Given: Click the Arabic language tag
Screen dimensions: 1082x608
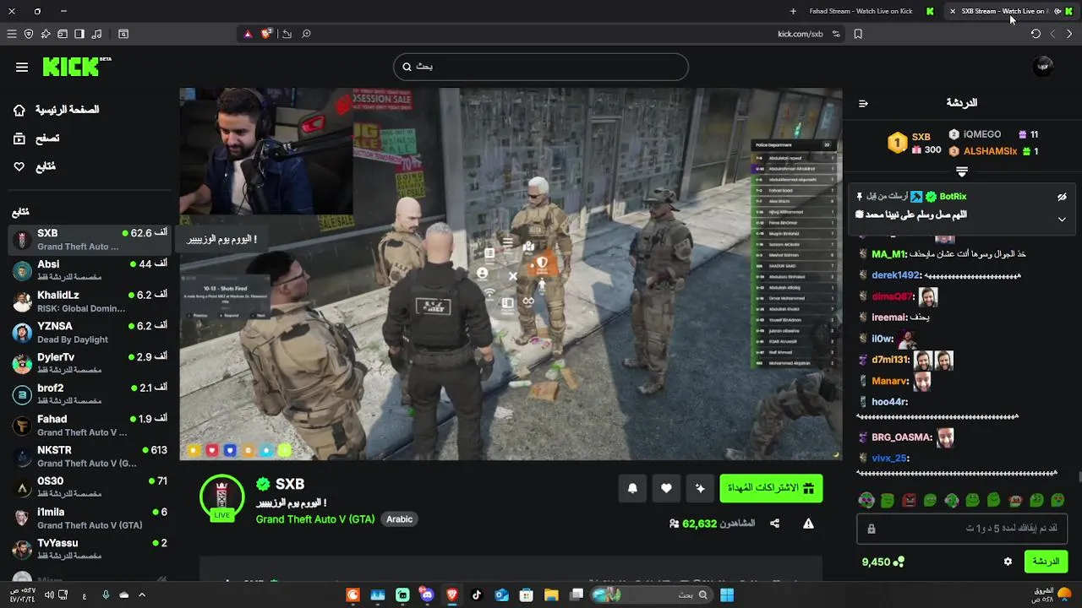Looking at the screenshot, I should tap(399, 519).
